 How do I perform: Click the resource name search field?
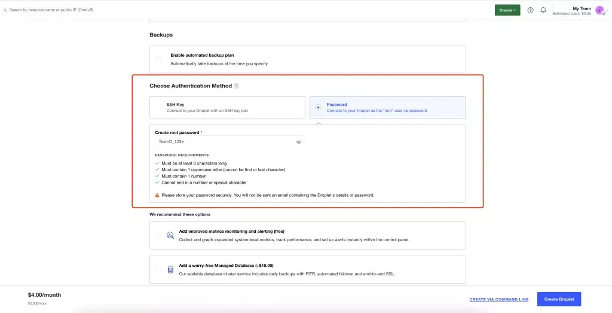[51, 10]
